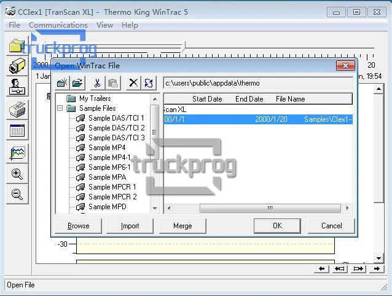Show the graph chart view icon

[17, 153]
